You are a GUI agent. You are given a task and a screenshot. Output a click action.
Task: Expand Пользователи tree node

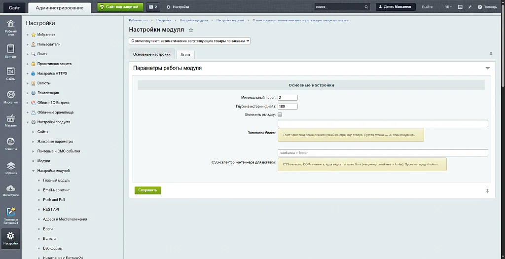pyautogui.click(x=28, y=44)
